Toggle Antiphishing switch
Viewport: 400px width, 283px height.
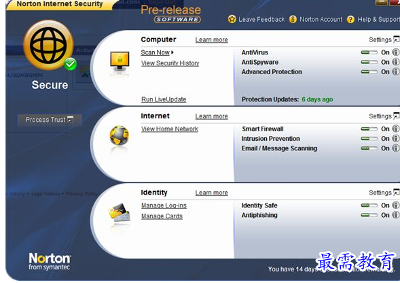(369, 215)
